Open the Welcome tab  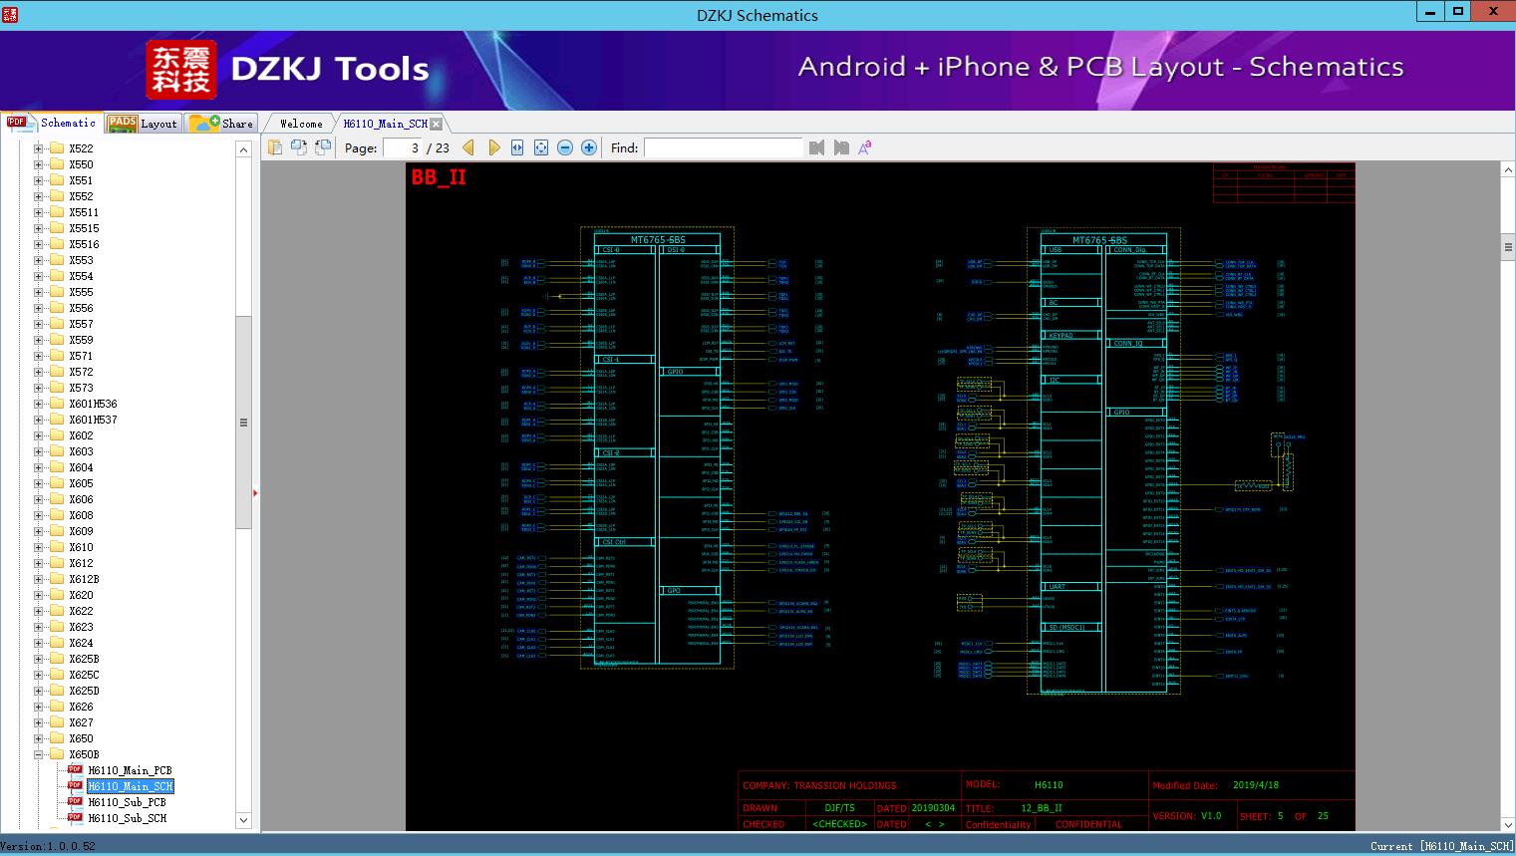301,124
